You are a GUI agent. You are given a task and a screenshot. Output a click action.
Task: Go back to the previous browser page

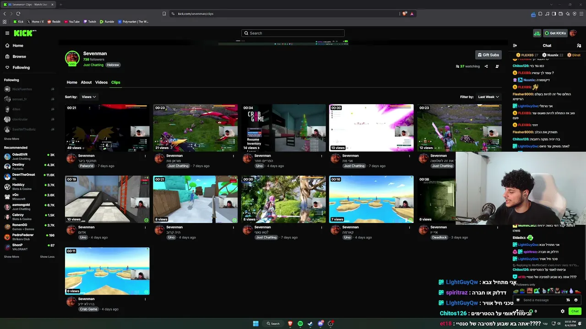tap(5, 14)
